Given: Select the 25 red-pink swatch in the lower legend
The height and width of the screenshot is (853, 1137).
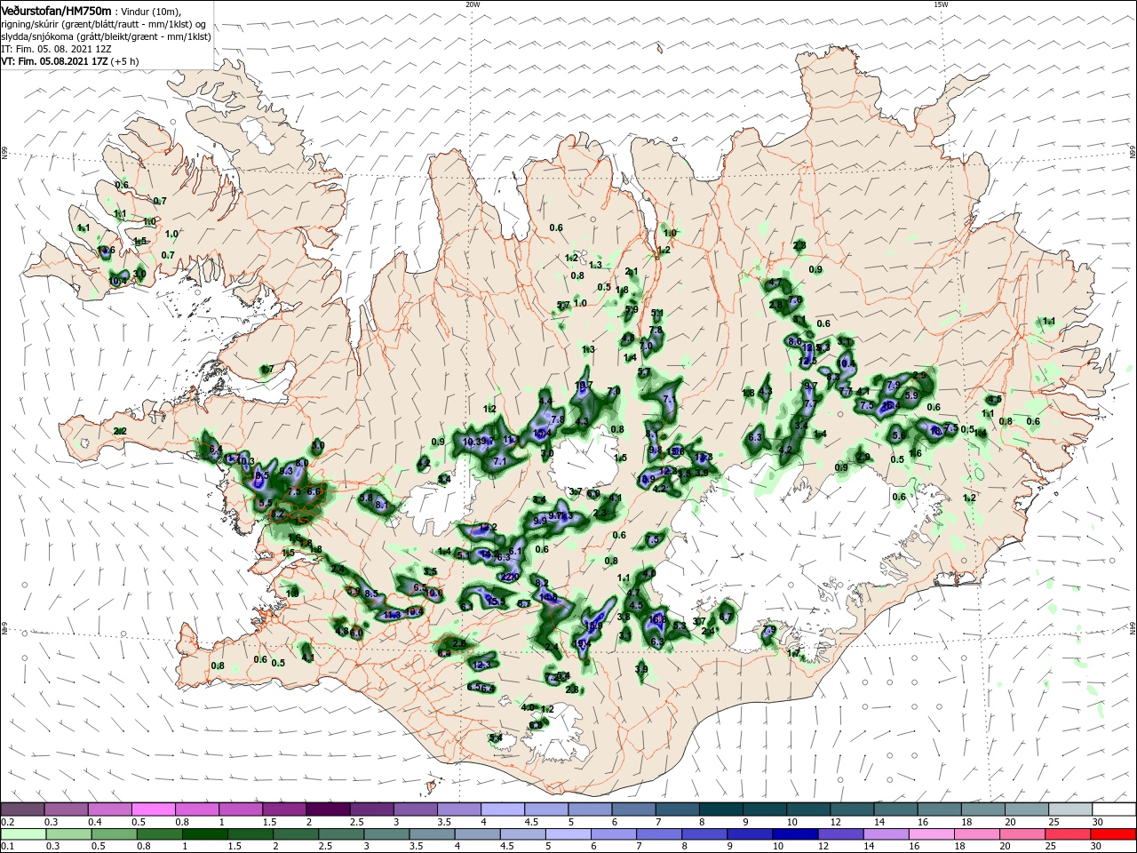Looking at the screenshot, I should (1068, 835).
